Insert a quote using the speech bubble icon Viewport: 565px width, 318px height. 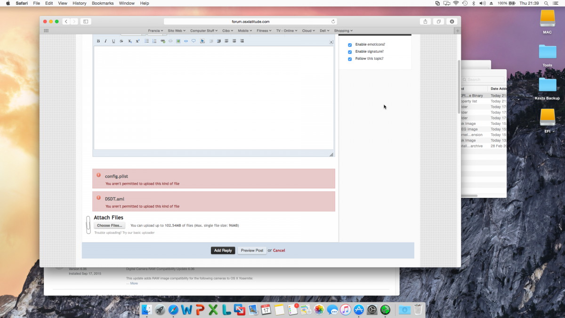194,41
